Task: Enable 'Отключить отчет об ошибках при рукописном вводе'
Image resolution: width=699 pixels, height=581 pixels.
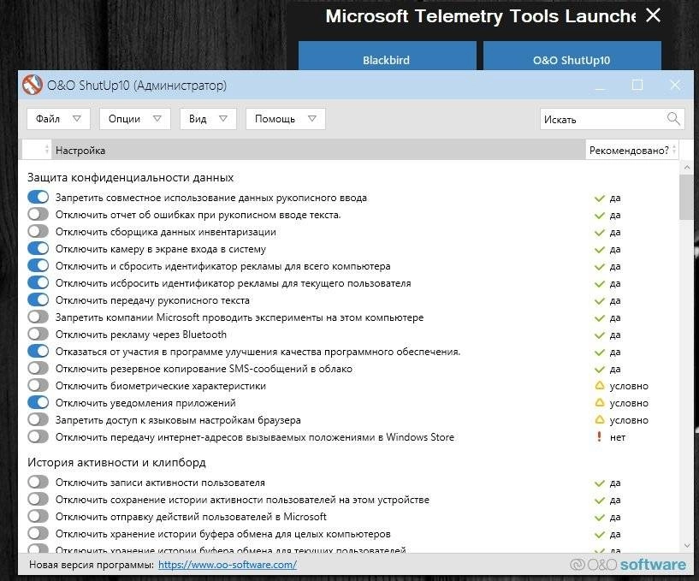Action: point(38,214)
